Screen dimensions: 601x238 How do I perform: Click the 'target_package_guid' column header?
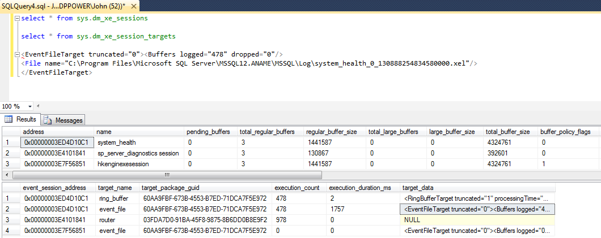(206, 188)
